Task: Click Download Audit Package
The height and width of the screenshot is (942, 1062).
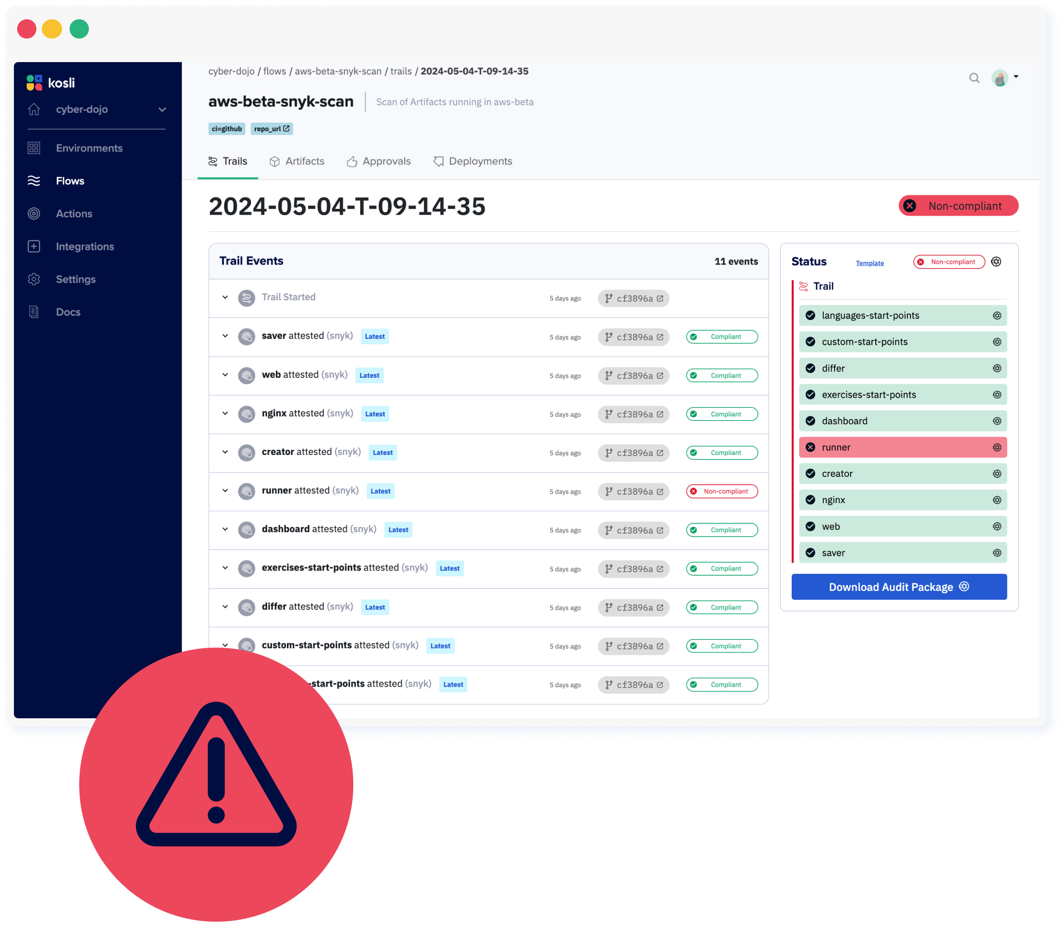Action: coord(899,587)
